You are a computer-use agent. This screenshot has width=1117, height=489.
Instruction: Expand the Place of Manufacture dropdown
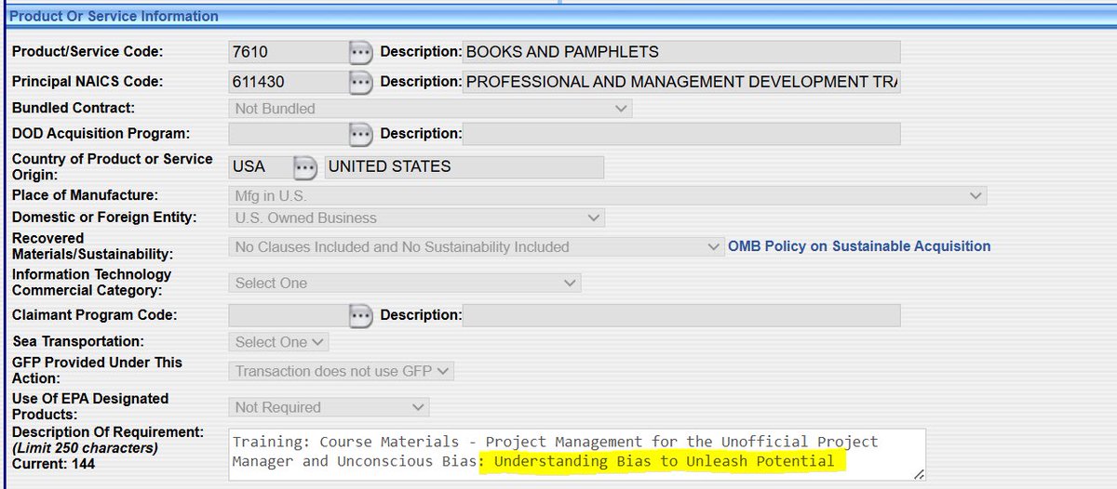[607, 196]
